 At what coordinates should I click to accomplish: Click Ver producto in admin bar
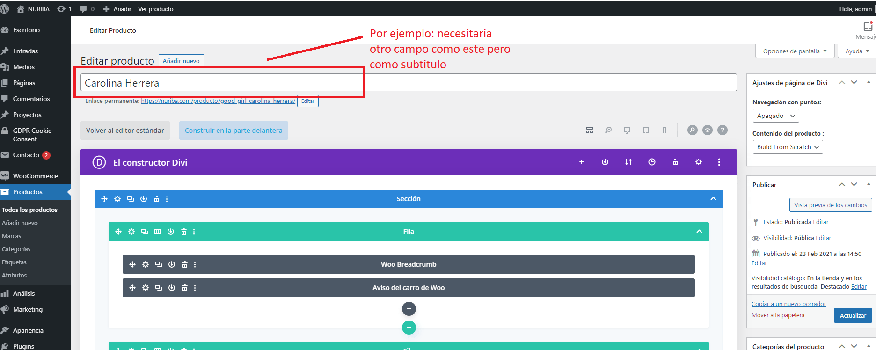(155, 9)
